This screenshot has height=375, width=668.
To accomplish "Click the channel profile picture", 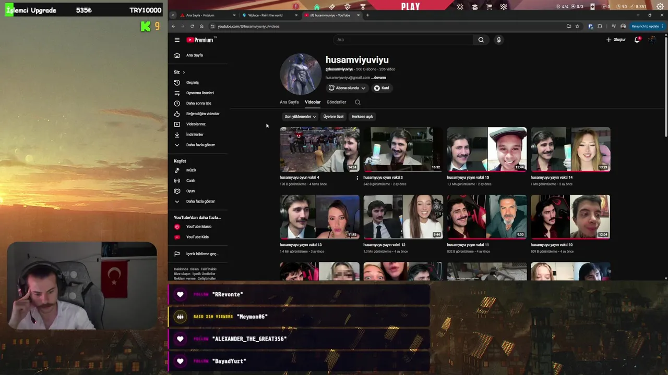I will 301,74.
